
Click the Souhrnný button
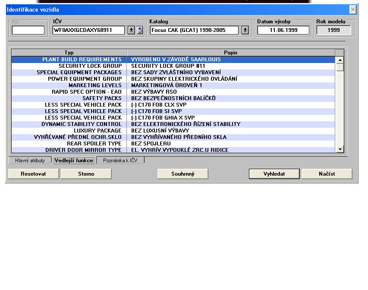183,173
